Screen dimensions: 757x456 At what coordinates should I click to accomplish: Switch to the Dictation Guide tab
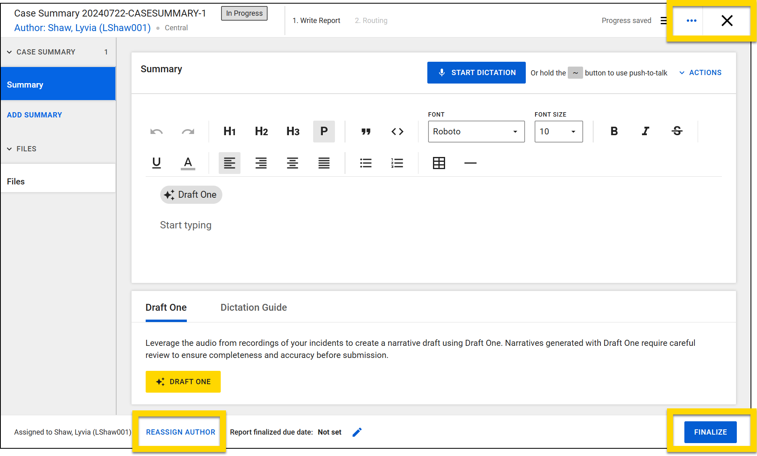(x=253, y=307)
